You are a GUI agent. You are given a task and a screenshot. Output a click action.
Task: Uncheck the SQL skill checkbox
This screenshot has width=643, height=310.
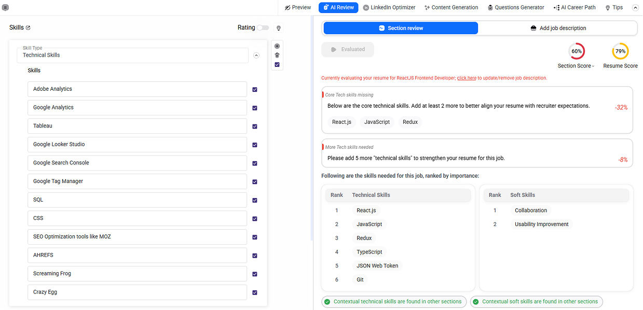point(255,200)
